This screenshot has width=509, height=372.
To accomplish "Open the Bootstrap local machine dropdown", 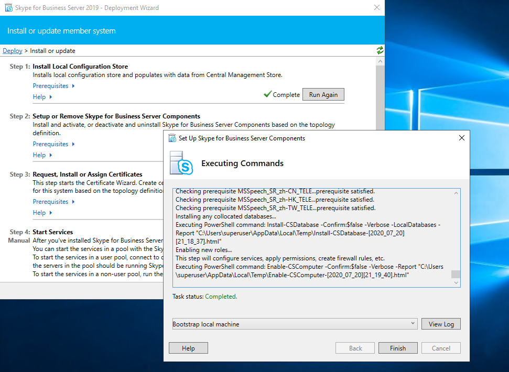I will pos(413,324).
